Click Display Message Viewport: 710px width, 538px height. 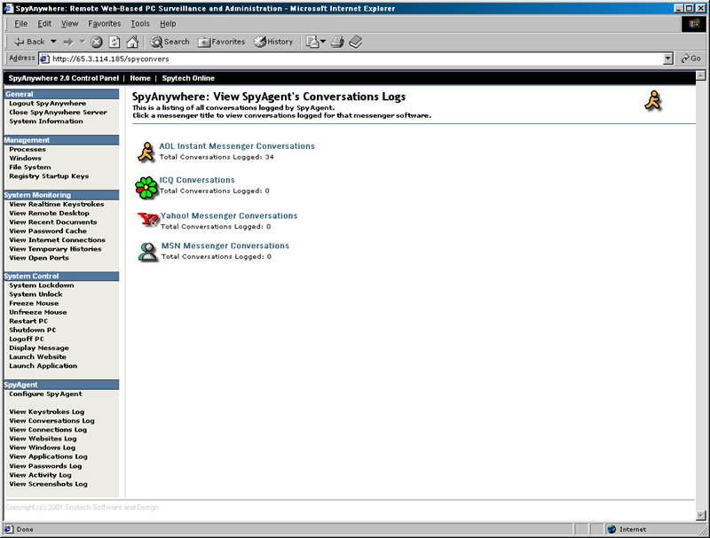click(x=39, y=348)
